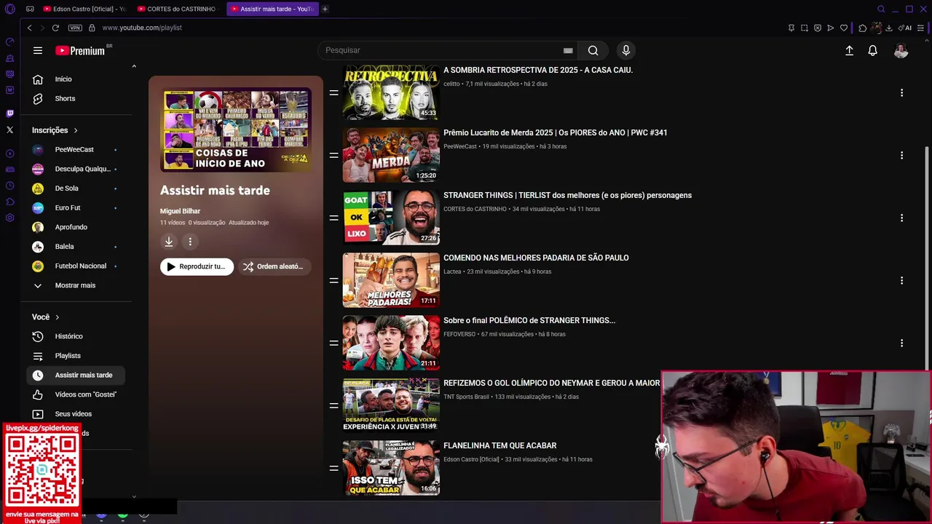
Task: Add page to bookmarks heart icon
Action: point(844,28)
